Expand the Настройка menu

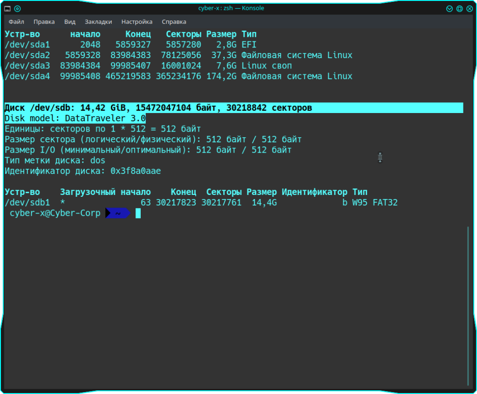[136, 22]
